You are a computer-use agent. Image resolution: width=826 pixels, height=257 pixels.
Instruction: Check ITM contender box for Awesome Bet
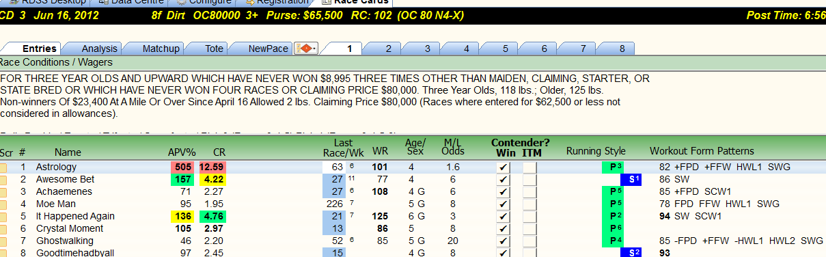(530, 179)
